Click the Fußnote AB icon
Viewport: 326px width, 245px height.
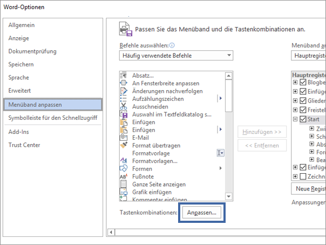coord(124,176)
